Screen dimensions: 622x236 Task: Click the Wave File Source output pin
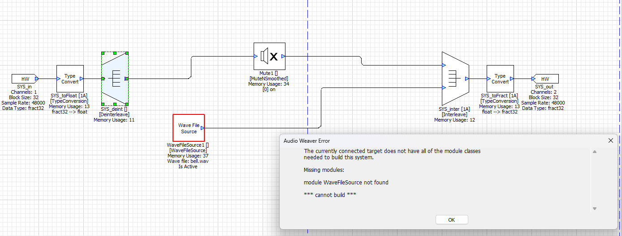[203, 128]
